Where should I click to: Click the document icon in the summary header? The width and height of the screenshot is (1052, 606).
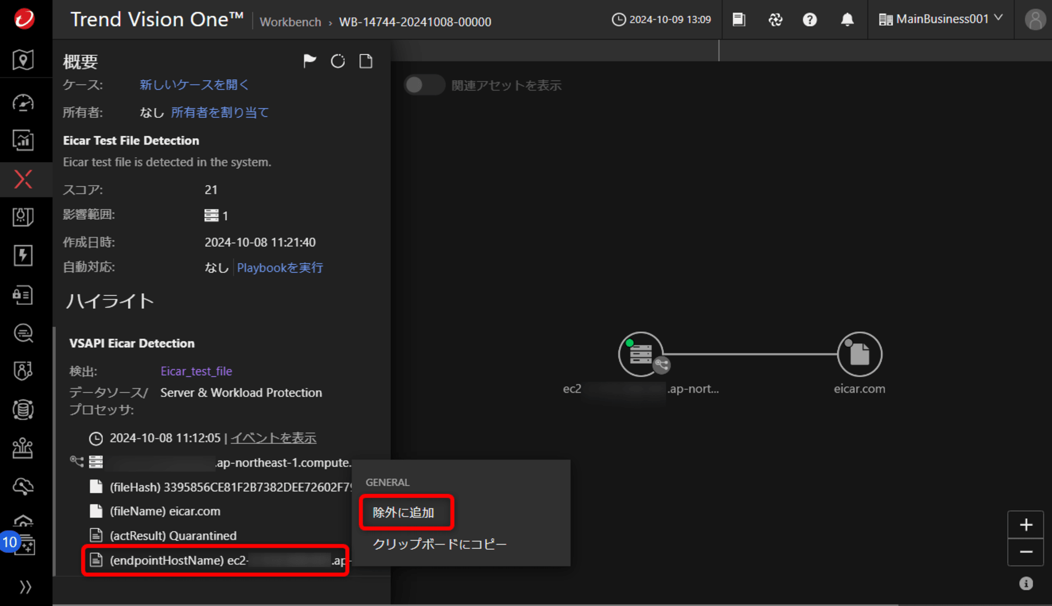pos(366,61)
